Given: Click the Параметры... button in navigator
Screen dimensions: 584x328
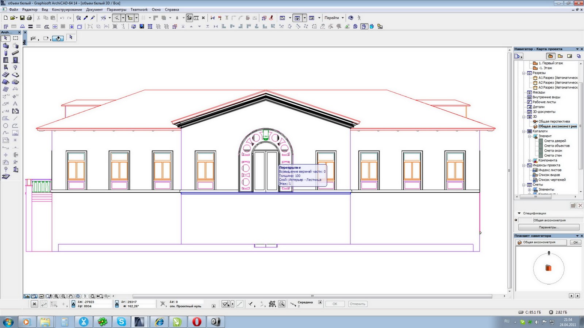Looking at the screenshot, I should pyautogui.click(x=549, y=227).
